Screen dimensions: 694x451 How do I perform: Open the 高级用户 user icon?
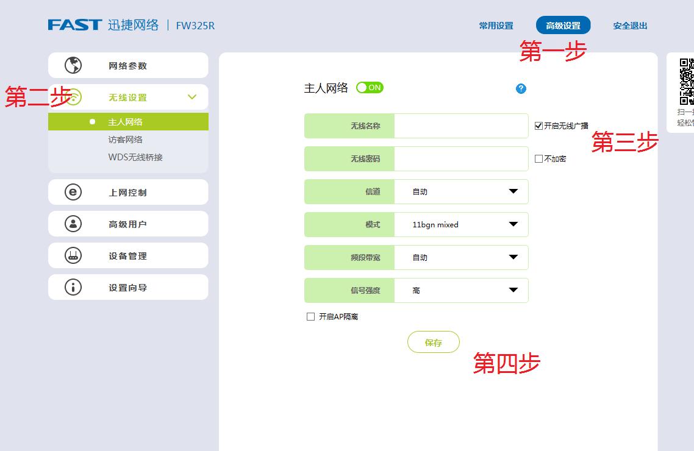pyautogui.click(x=73, y=224)
